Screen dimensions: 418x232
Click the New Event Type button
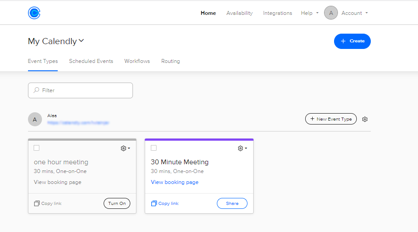(x=331, y=119)
